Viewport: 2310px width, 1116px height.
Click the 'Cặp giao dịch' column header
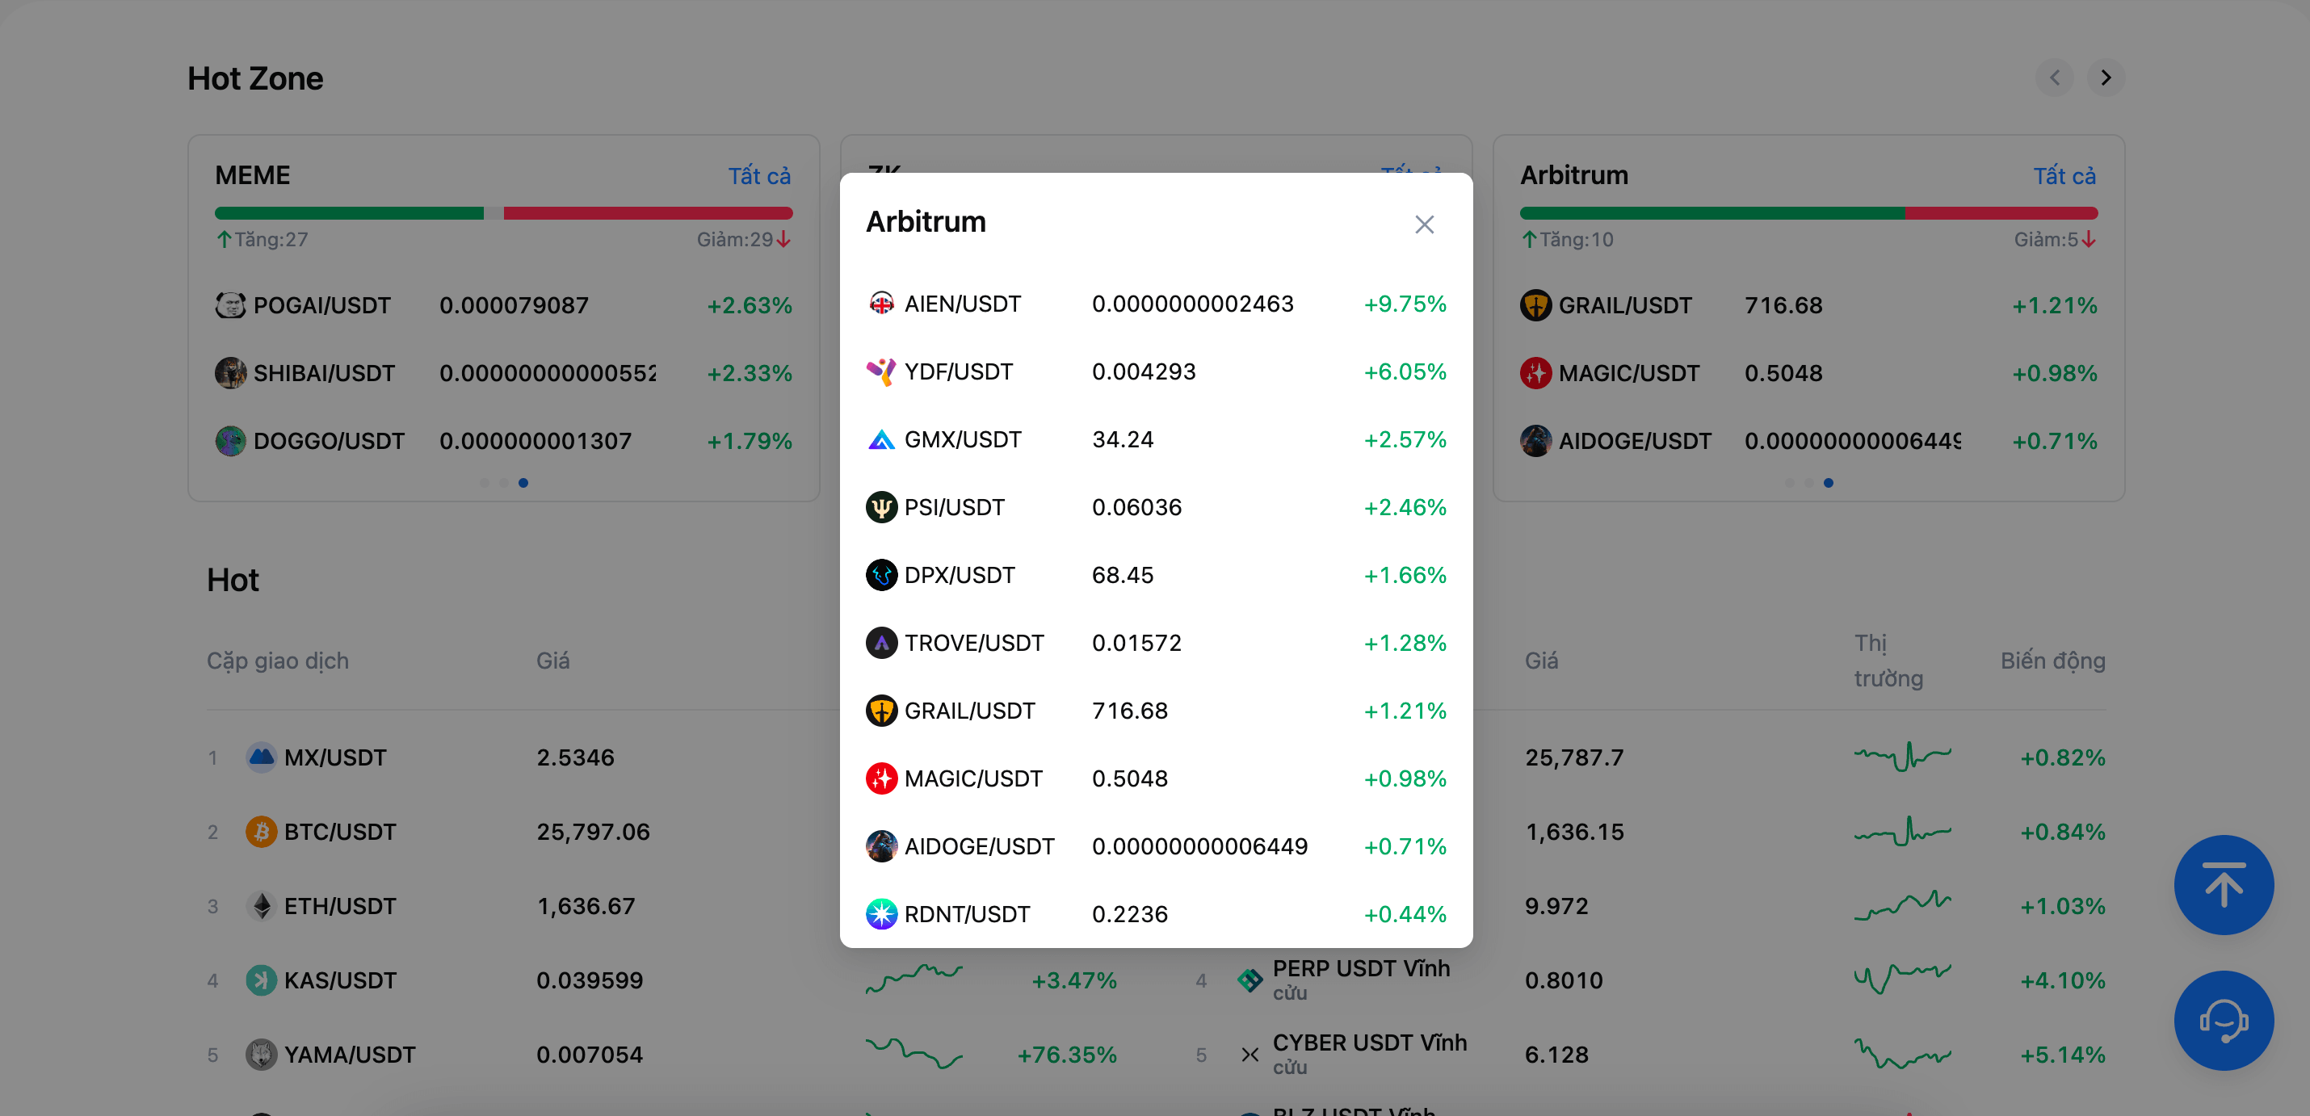click(x=278, y=661)
